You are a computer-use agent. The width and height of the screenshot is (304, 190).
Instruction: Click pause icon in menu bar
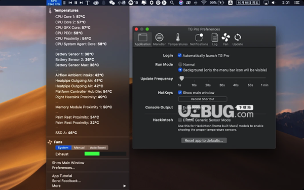pos(76,3)
